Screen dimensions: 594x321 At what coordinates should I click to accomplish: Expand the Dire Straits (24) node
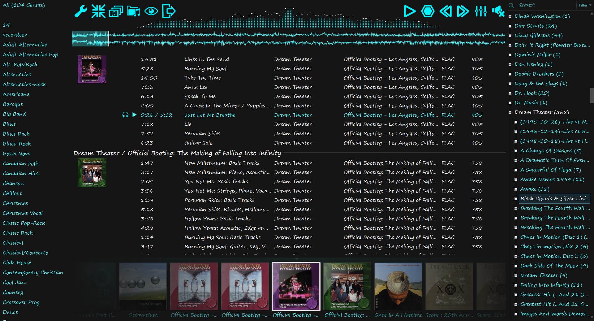(x=510, y=26)
